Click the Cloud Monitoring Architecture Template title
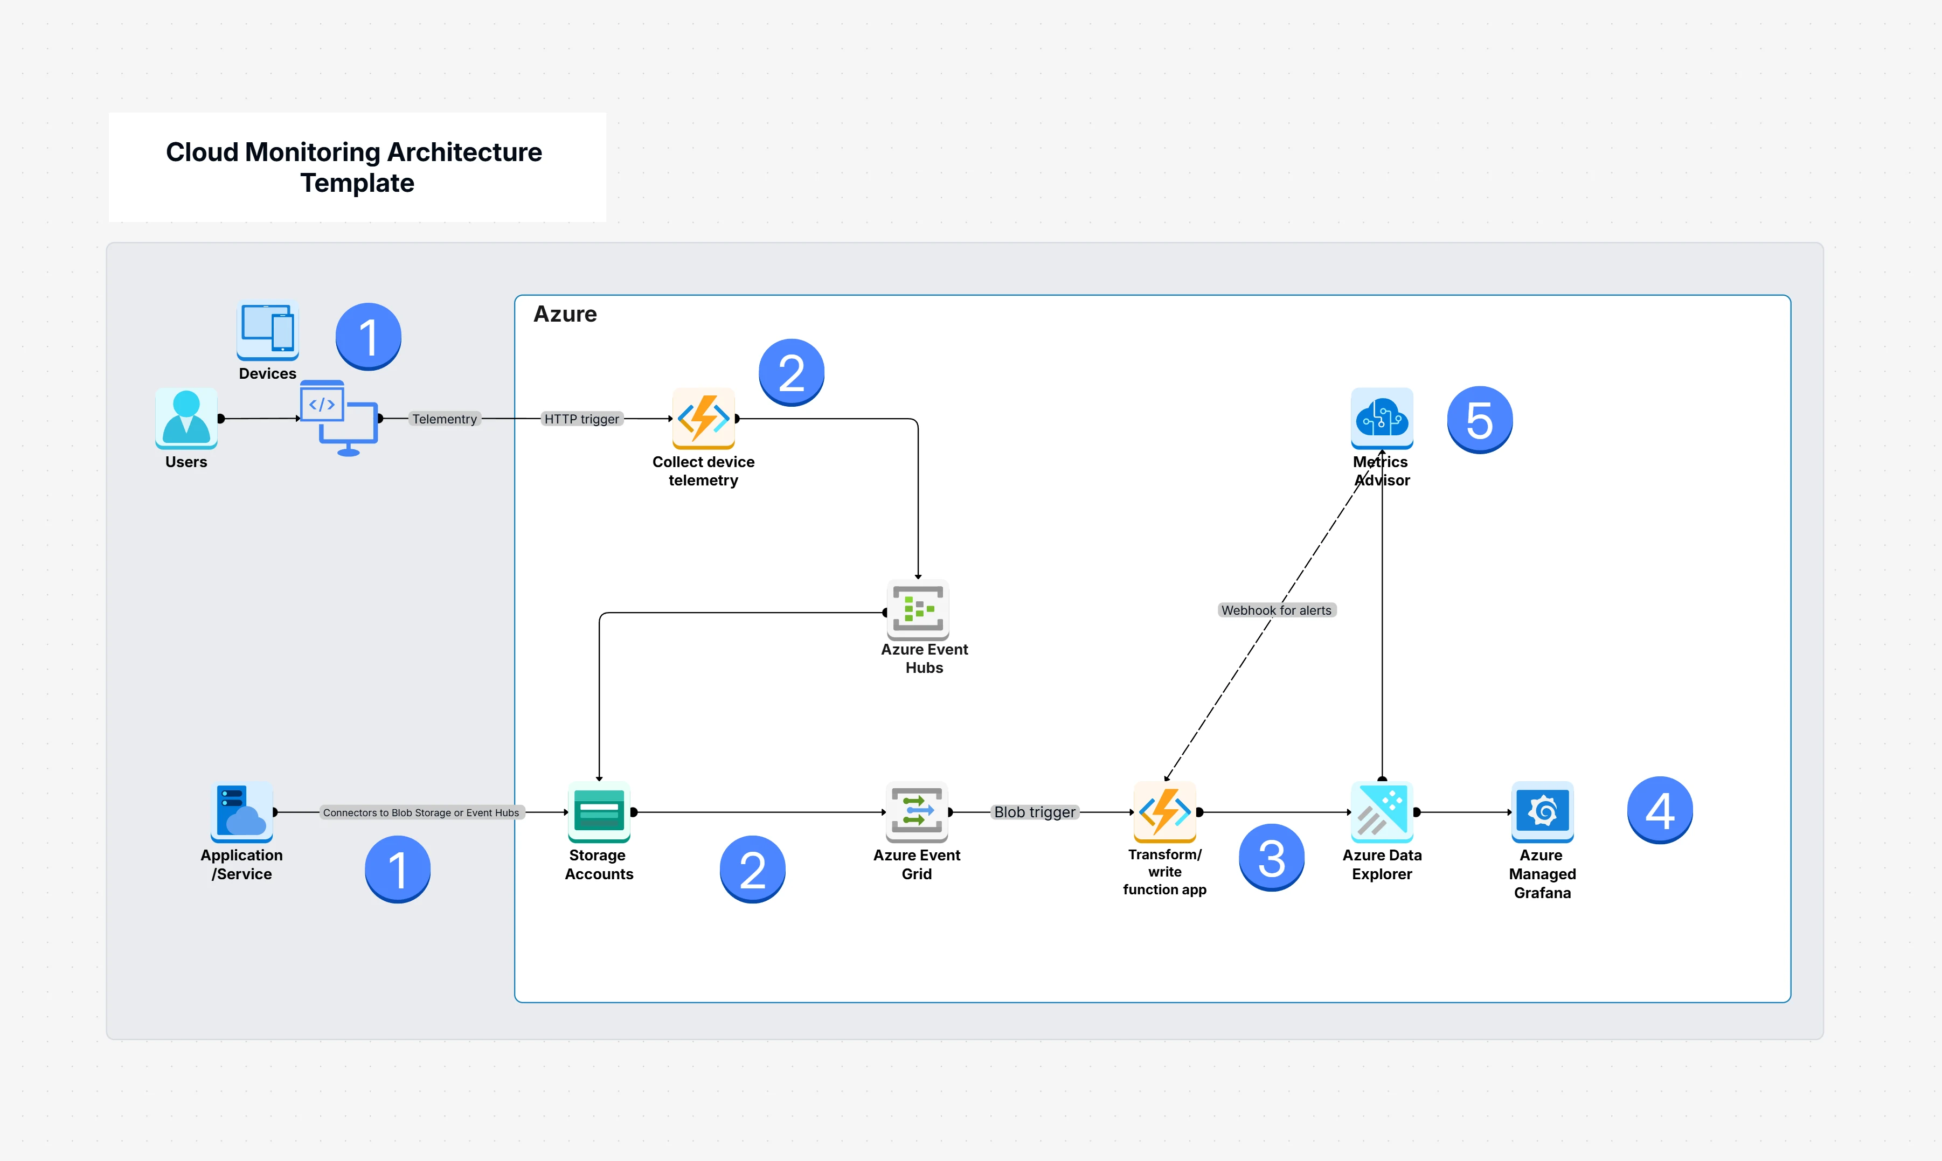The height and width of the screenshot is (1161, 1942). click(x=355, y=168)
